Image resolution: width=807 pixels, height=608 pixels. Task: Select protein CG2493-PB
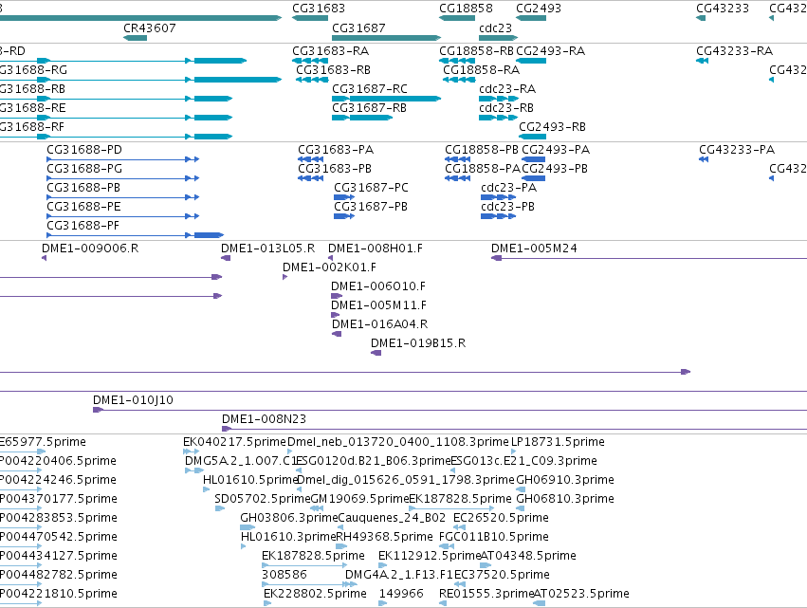(x=555, y=169)
